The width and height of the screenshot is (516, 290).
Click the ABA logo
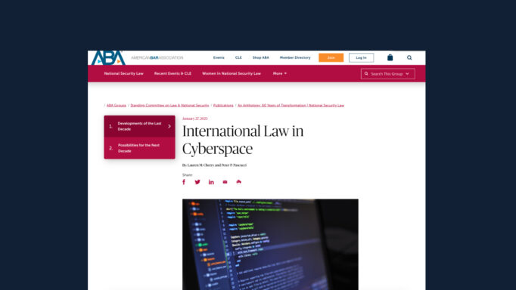[108, 58]
